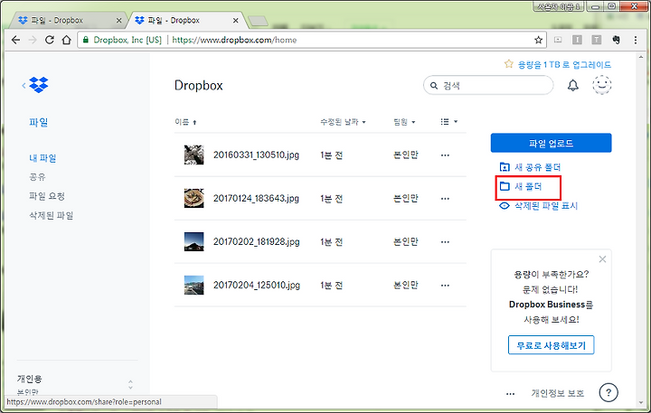Select 내 파일 in the sidebar
The height and width of the screenshot is (413, 651).
(x=42, y=158)
